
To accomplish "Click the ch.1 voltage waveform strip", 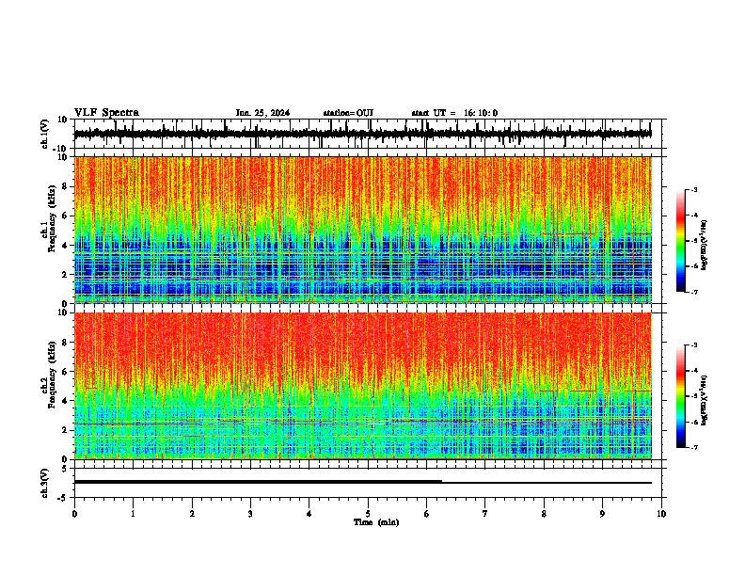I will point(363,134).
